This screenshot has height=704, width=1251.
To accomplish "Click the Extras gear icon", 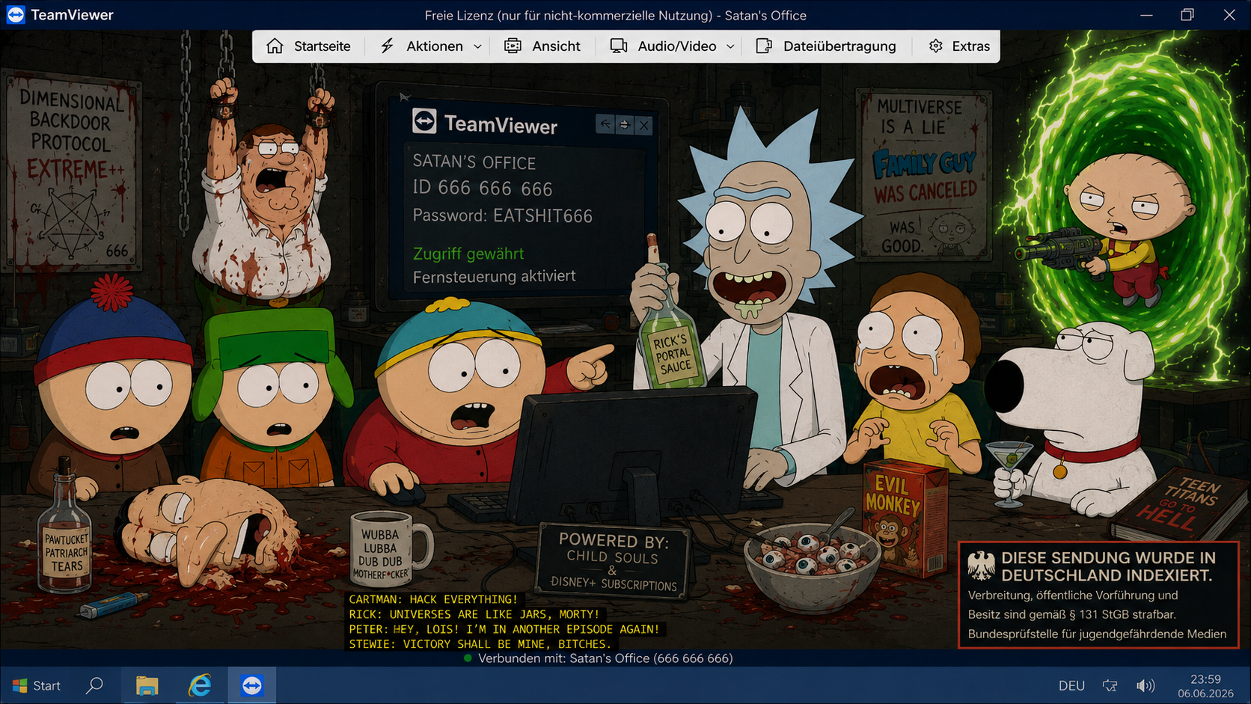I will (x=935, y=46).
